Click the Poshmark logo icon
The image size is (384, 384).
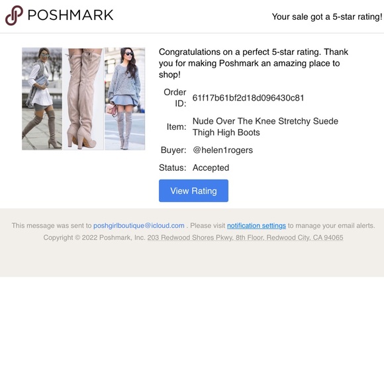tap(14, 15)
